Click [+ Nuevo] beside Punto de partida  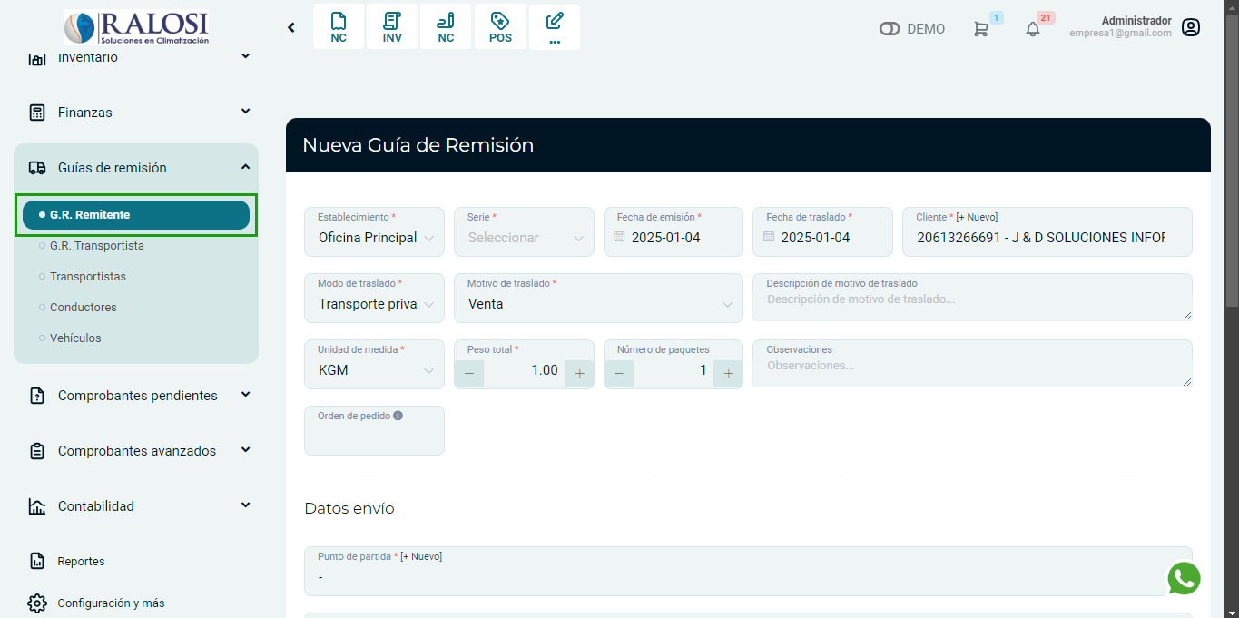[x=421, y=556]
